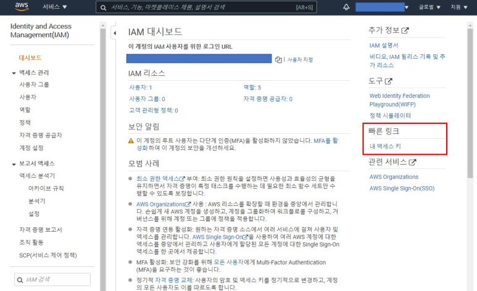Screen dimensions: 477x291
Task: Open external link icon beside 추가 정보
Action: point(405,30)
